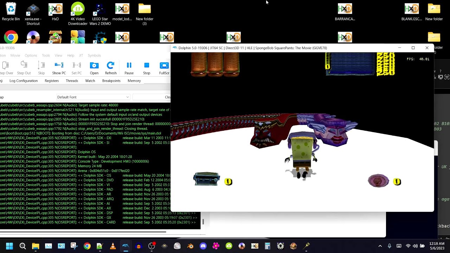Click the pink goober token HUD icon
450x253 pixels.
click(x=379, y=181)
